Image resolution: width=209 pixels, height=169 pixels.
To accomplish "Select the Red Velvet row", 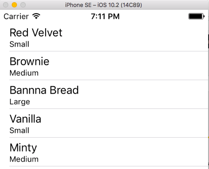I will 104,37.
